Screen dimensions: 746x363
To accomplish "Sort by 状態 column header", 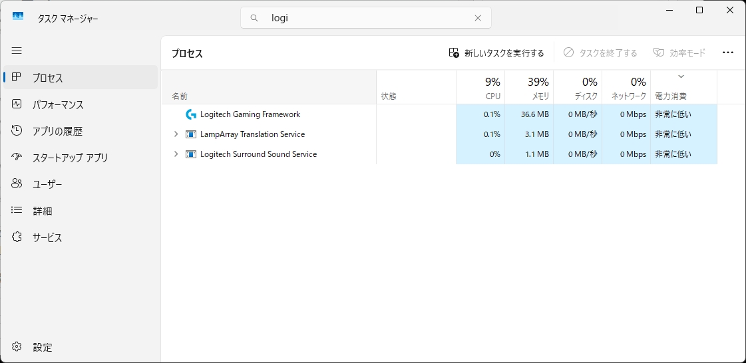I will pyautogui.click(x=417, y=87).
